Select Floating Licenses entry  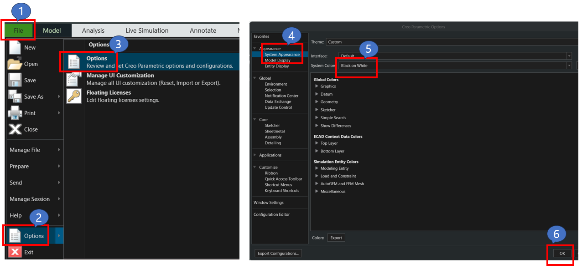click(151, 96)
